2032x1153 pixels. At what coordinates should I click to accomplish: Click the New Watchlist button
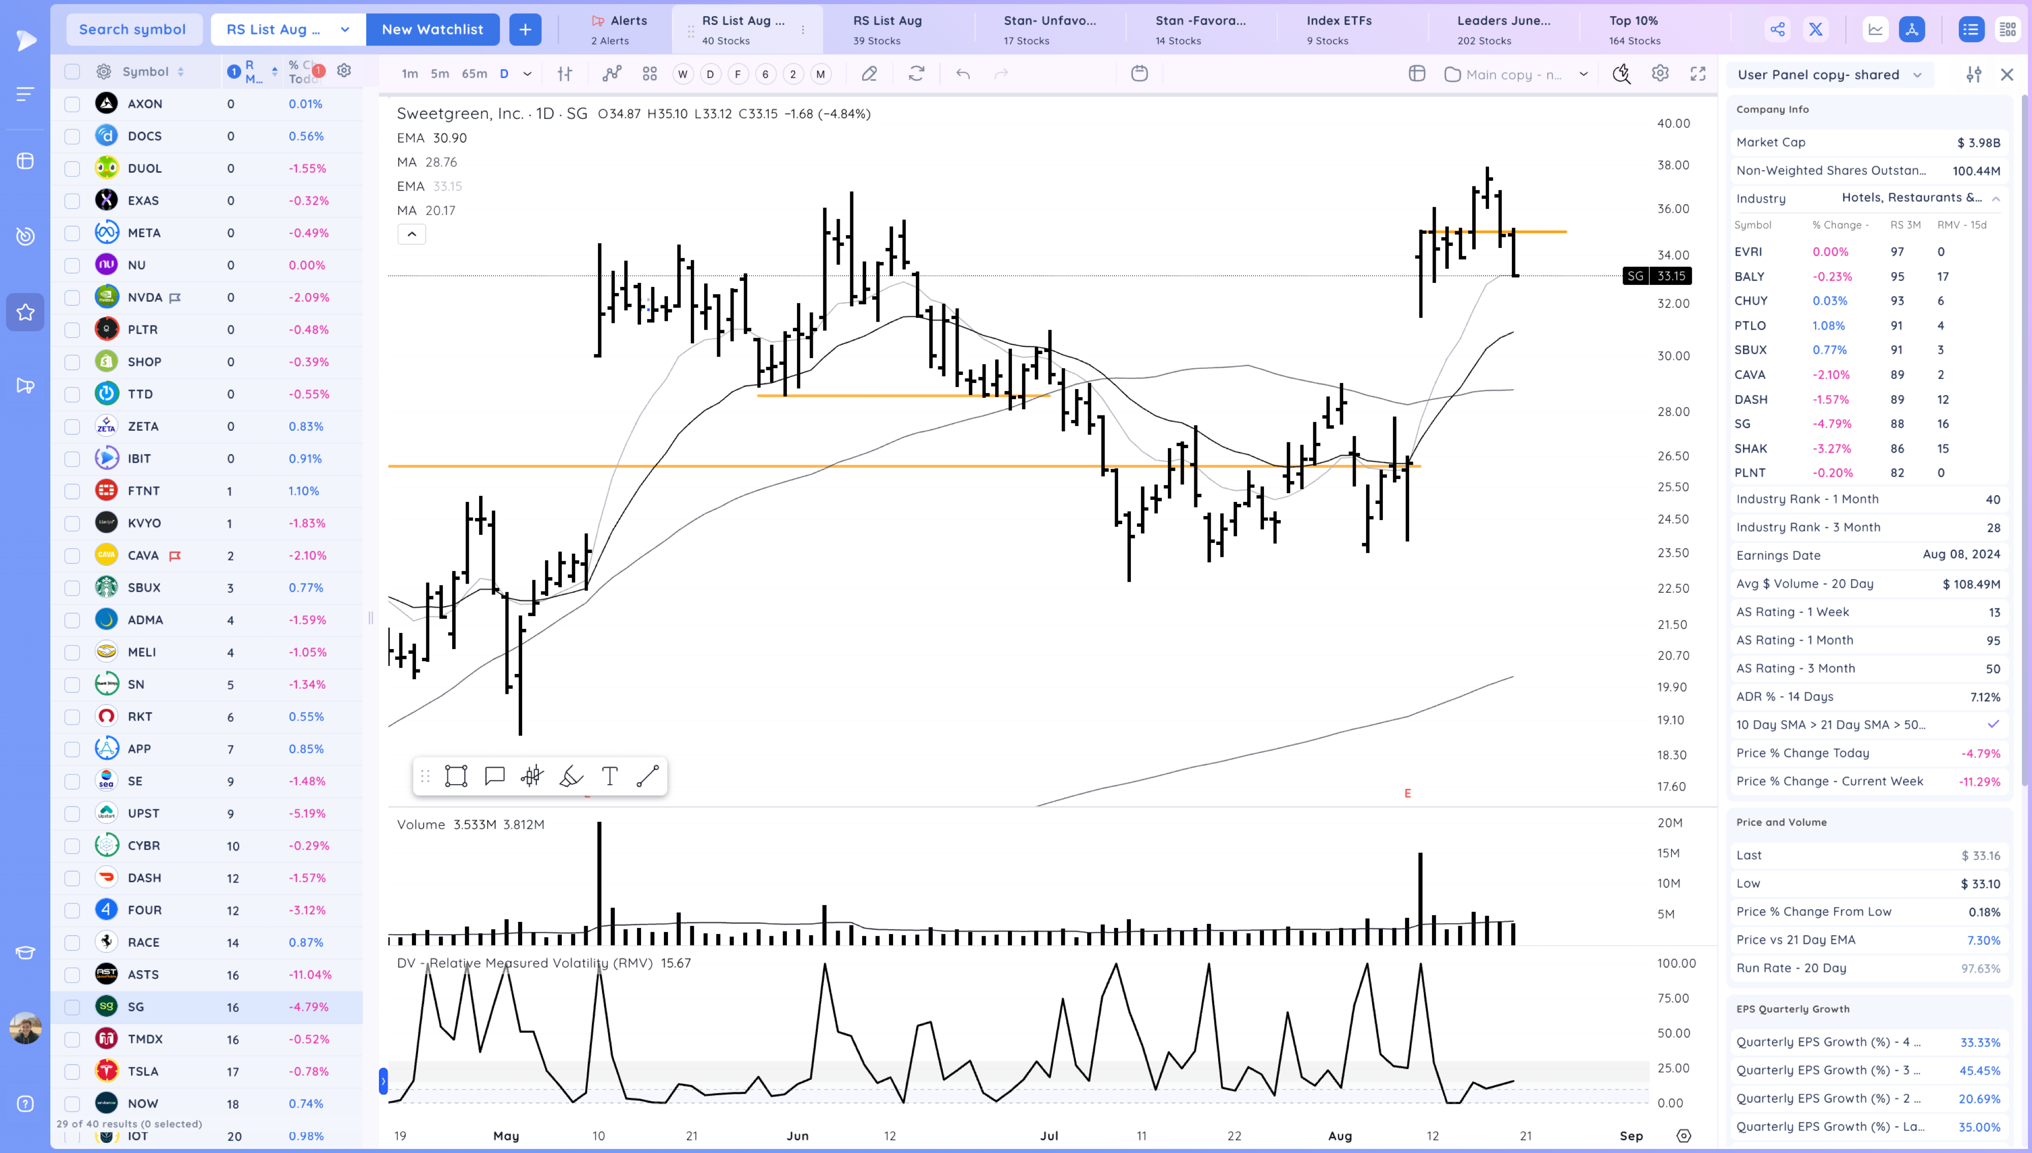pos(432,29)
